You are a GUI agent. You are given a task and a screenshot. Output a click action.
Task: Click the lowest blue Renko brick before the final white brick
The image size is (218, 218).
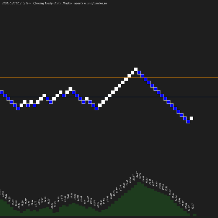click(188, 122)
